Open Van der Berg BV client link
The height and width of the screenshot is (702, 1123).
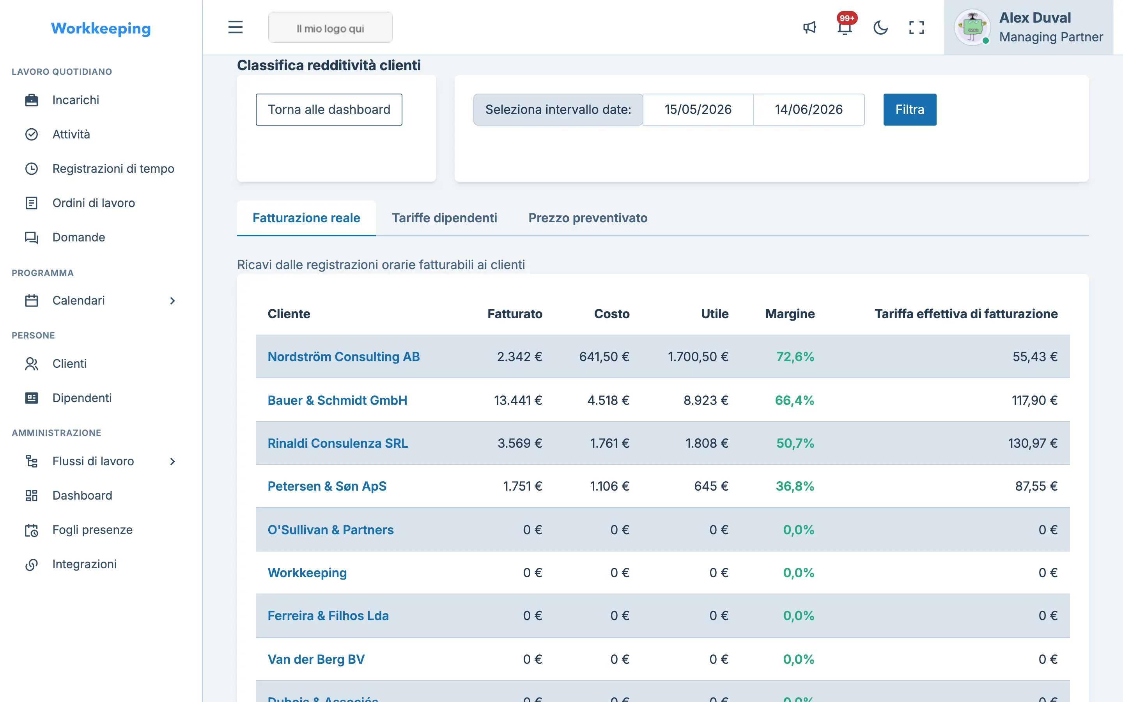(316, 659)
